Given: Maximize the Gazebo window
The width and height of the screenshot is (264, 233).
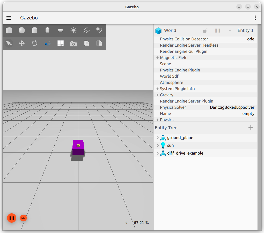Looking at the screenshot, I should (248, 7).
